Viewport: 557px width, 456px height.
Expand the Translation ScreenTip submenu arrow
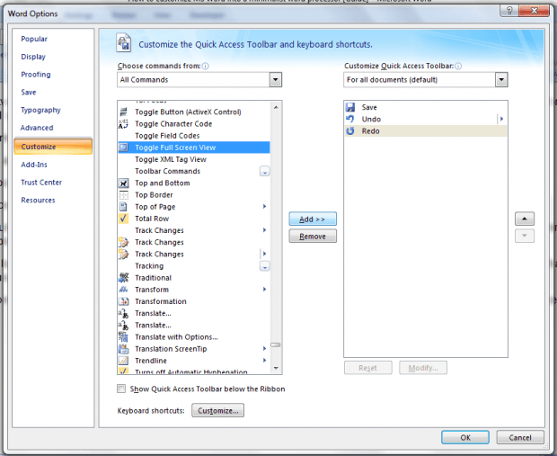point(265,349)
